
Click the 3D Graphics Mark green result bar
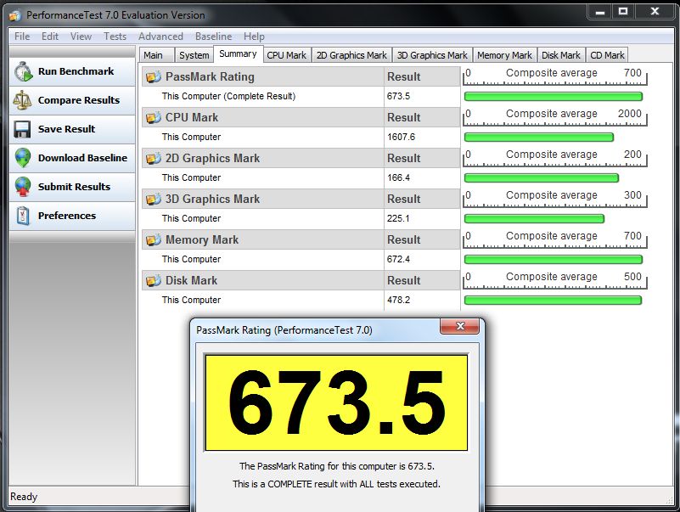coord(534,219)
